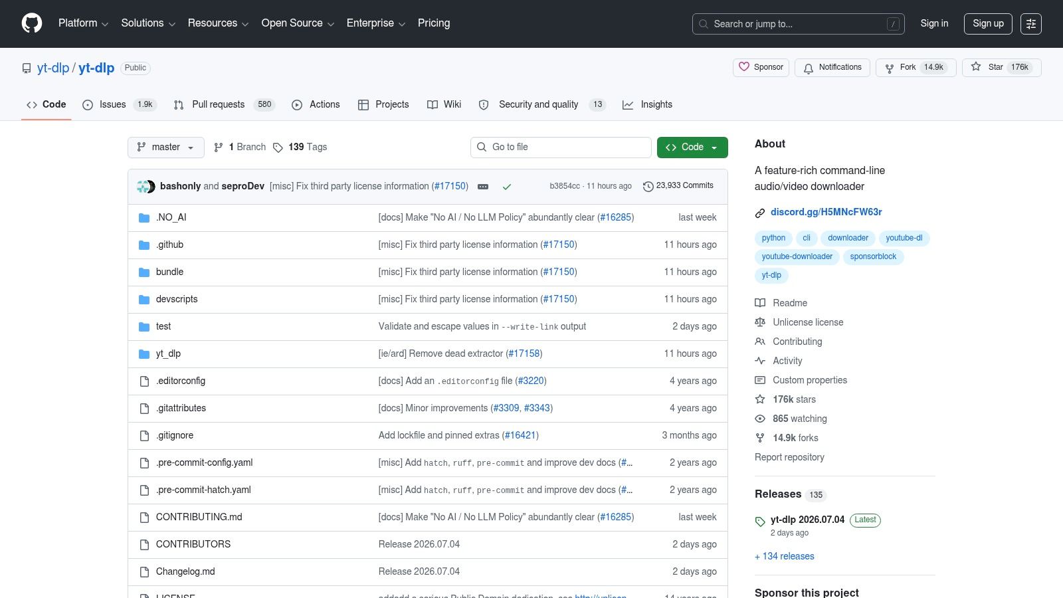Expand the commit message ellipsis button
The height and width of the screenshot is (598, 1063).
pyautogui.click(x=483, y=187)
